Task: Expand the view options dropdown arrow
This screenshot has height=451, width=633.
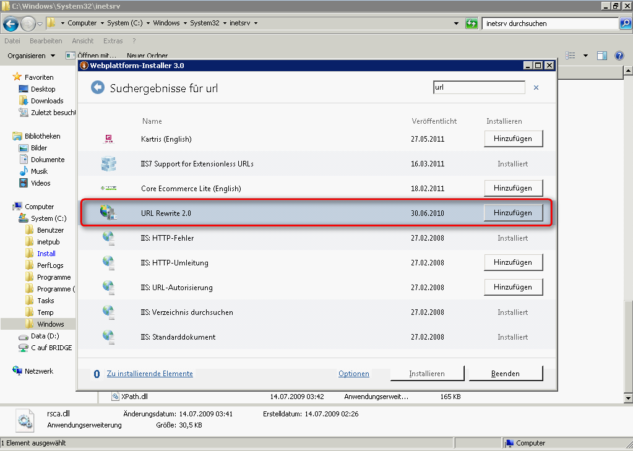Action: 585,56
